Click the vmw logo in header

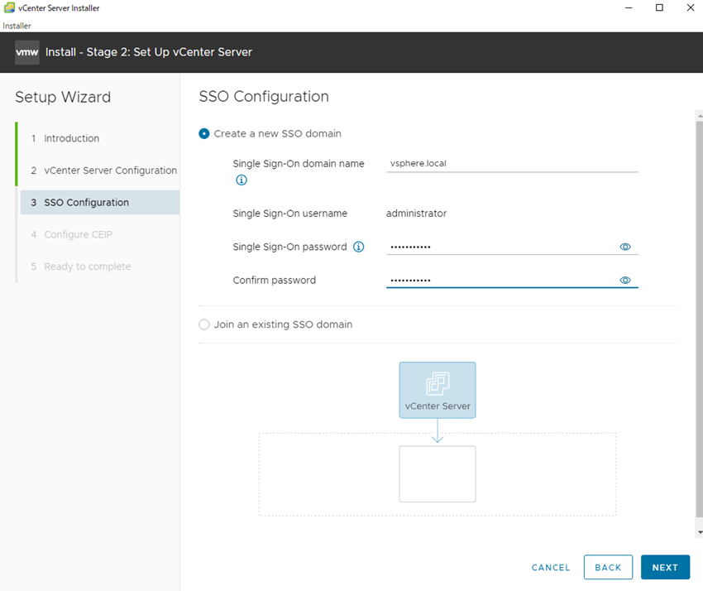point(27,52)
